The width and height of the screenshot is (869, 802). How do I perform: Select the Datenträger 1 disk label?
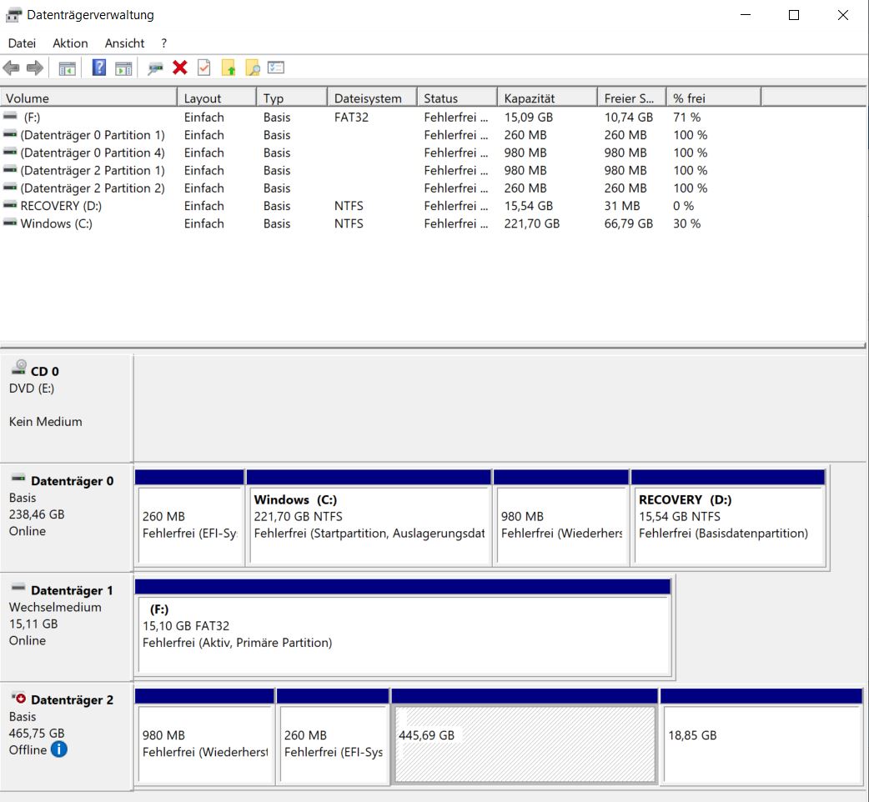(67, 627)
